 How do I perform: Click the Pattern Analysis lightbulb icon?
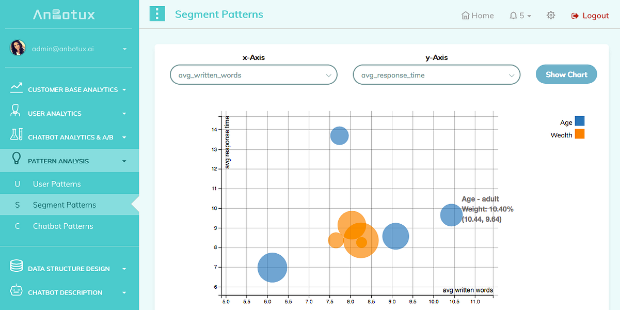(x=17, y=159)
